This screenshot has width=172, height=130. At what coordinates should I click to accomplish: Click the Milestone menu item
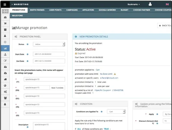point(18,15)
